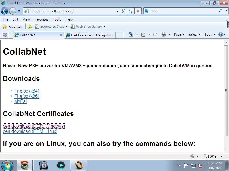Viewport: 229px width, 171px height.
Task: Open MyPal download link
Action: pos(20,101)
